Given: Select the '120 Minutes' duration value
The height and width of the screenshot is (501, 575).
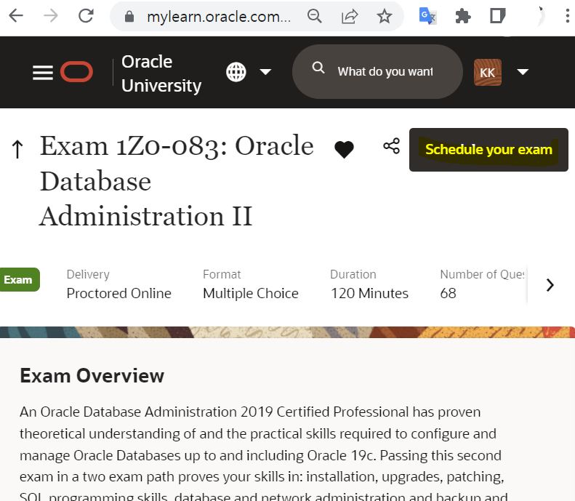Looking at the screenshot, I should 369,293.
